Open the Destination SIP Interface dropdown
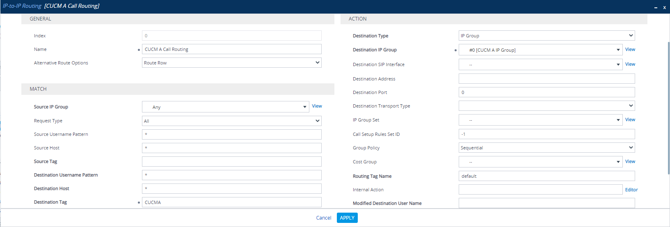Image resolution: width=670 pixels, height=227 pixels. tap(540, 64)
